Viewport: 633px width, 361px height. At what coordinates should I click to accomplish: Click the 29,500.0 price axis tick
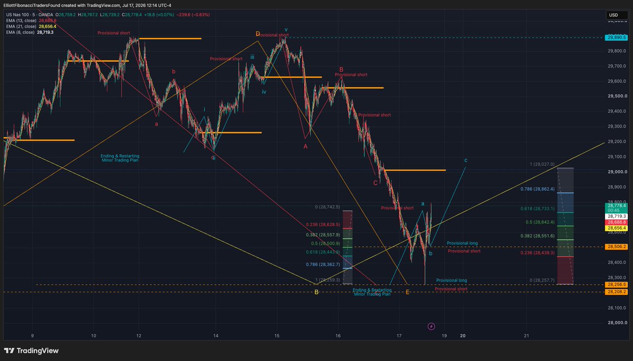tap(616, 96)
